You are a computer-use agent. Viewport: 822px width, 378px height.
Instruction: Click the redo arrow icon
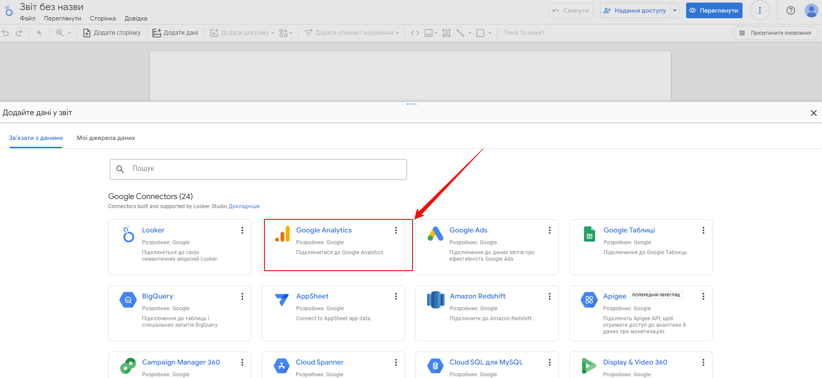pos(19,33)
